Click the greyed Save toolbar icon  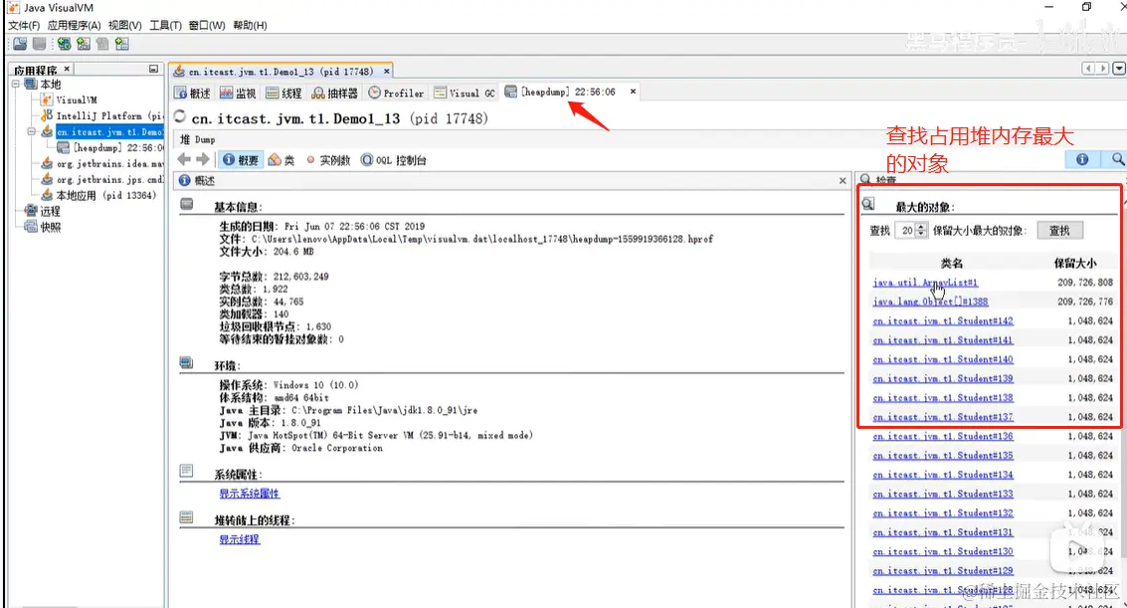click(x=40, y=44)
